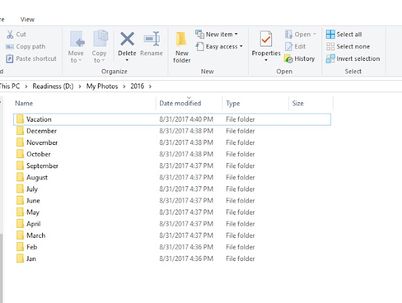Select the Feb folder name
Viewport: 402px width, 303px height.
pyautogui.click(x=31, y=247)
